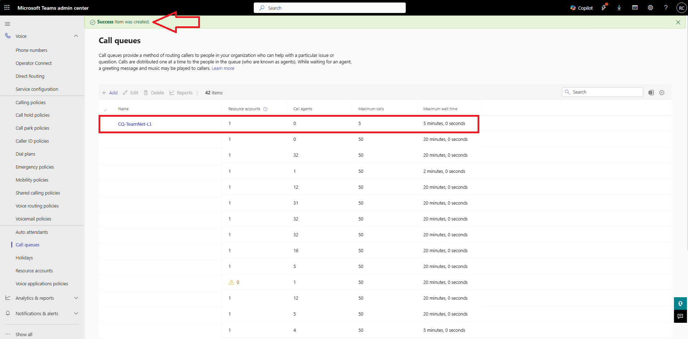Viewport: 688px width, 339px height.
Task: Collapse the Voice navigation section
Action: click(x=76, y=36)
